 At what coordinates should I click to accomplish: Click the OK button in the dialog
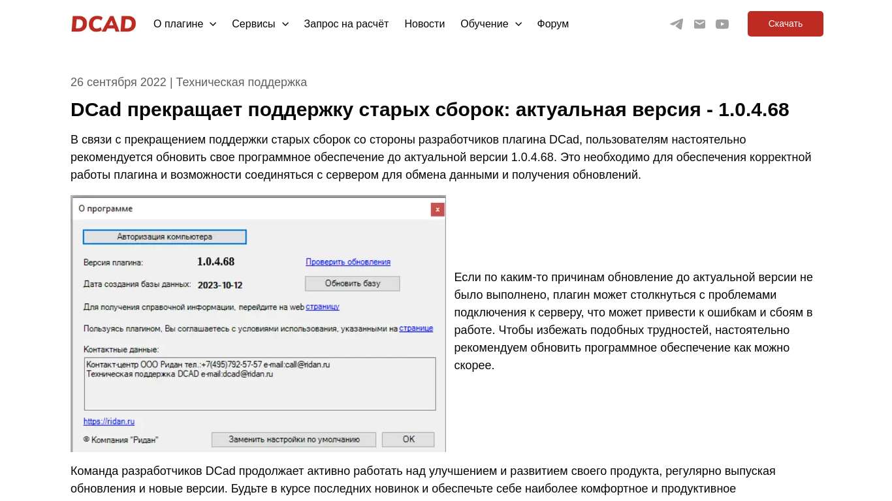pyautogui.click(x=408, y=439)
